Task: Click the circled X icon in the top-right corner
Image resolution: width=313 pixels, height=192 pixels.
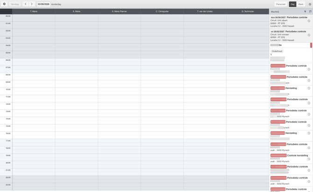Action: (310, 4)
